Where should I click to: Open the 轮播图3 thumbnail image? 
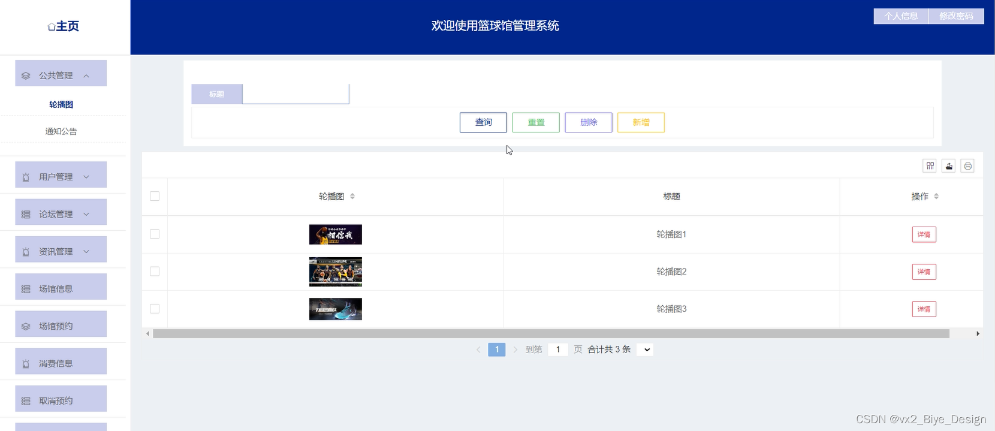coord(336,309)
